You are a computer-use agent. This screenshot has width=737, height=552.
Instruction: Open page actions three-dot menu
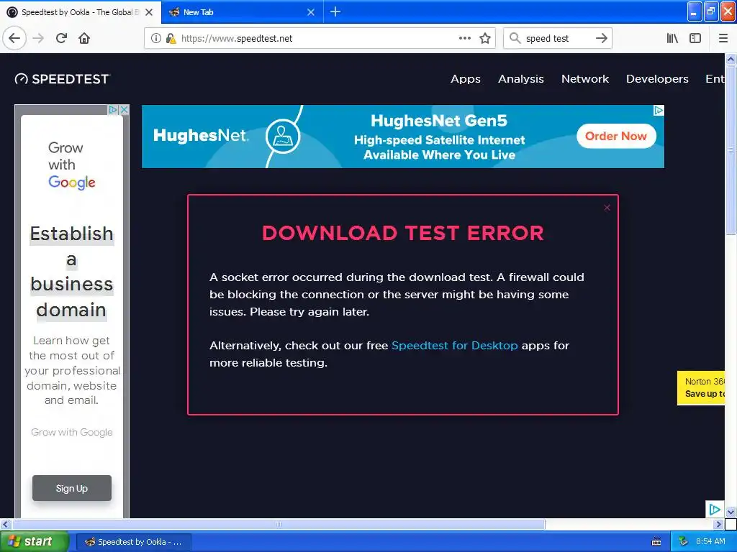pos(464,38)
